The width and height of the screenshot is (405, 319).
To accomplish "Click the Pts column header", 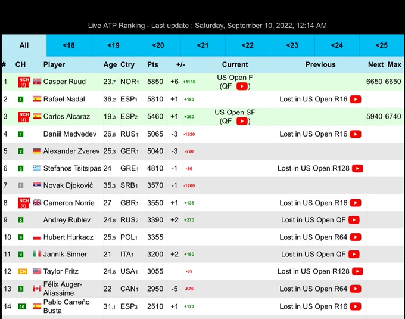I will [x=152, y=64].
